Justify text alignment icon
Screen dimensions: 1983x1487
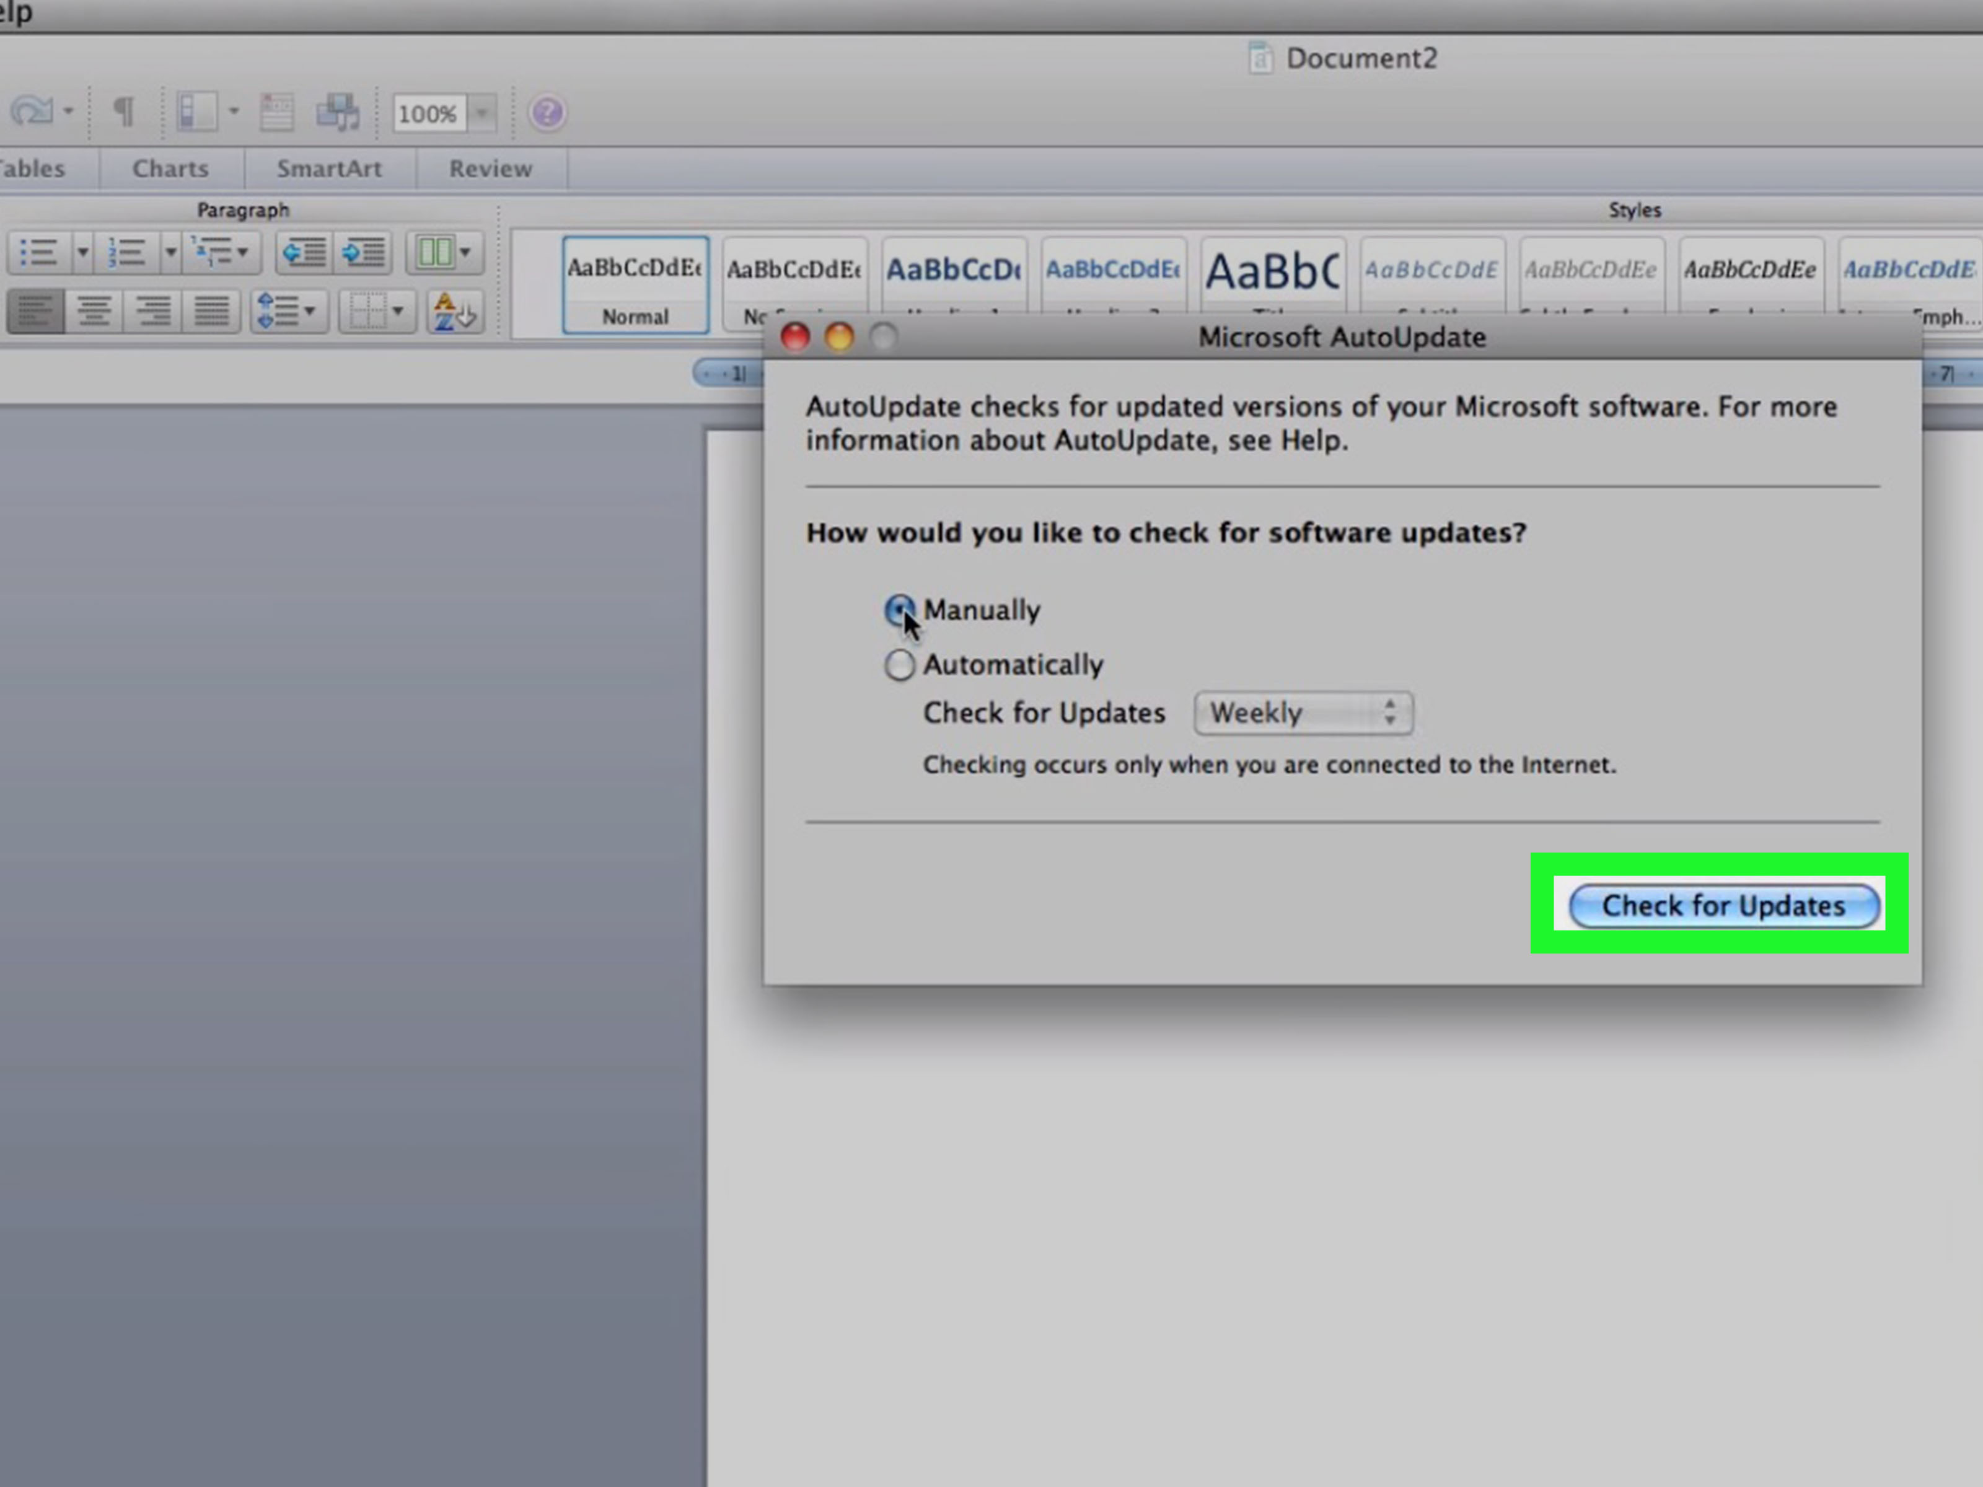211,312
